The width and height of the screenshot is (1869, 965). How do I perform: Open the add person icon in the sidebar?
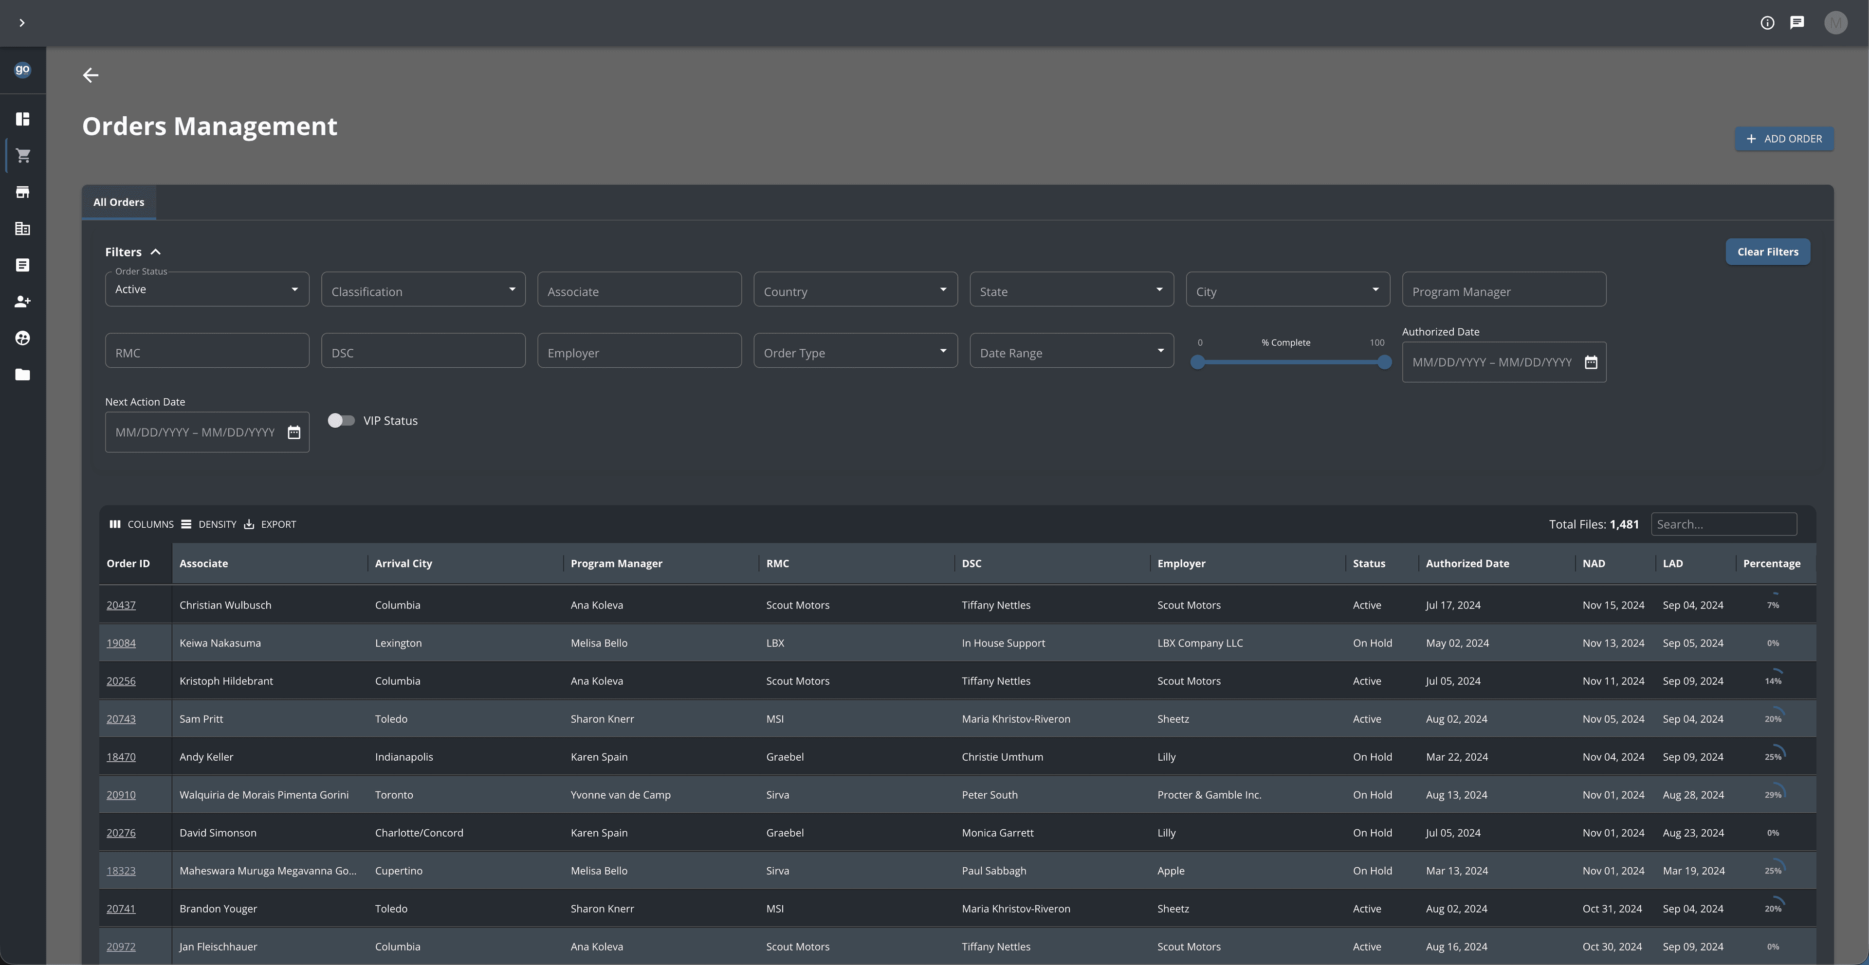tap(22, 302)
